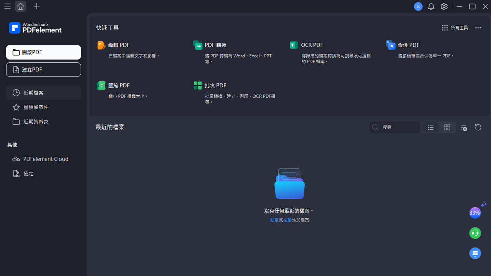This screenshot has width=491, height=276.
Task: Select 近期檔案 in the sidebar
Action: pyautogui.click(x=43, y=93)
